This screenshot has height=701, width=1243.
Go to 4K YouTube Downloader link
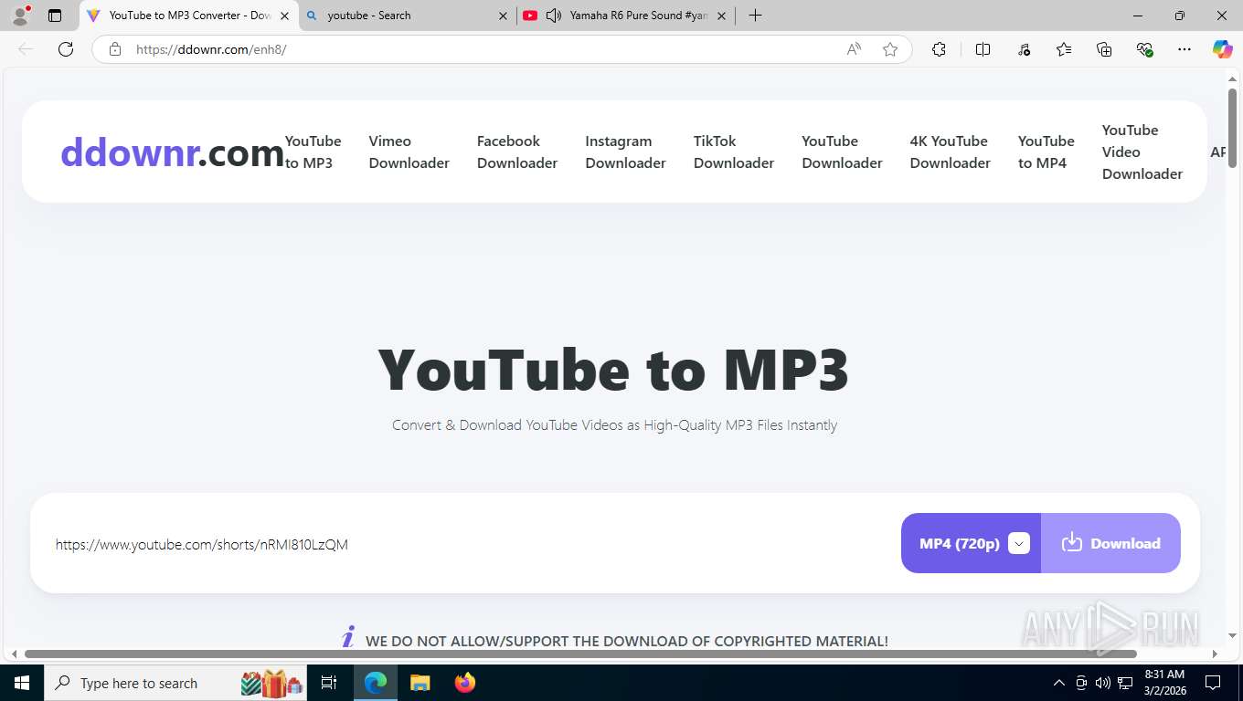[x=950, y=152]
